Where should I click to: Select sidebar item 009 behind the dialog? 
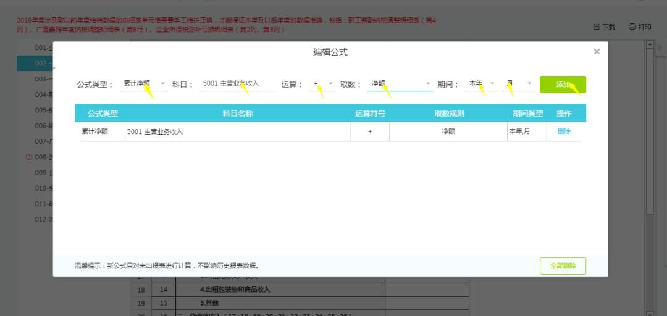pyautogui.click(x=35, y=173)
